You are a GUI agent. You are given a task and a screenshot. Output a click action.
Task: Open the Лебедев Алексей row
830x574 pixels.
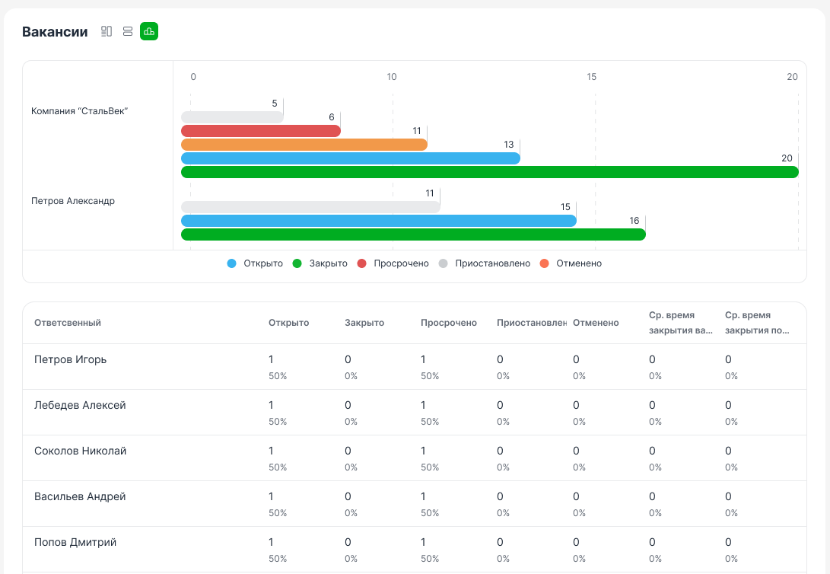coord(415,413)
